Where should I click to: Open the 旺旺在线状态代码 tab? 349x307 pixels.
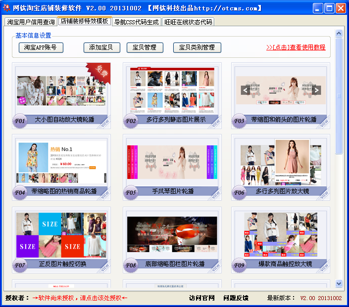pyautogui.click(x=188, y=22)
